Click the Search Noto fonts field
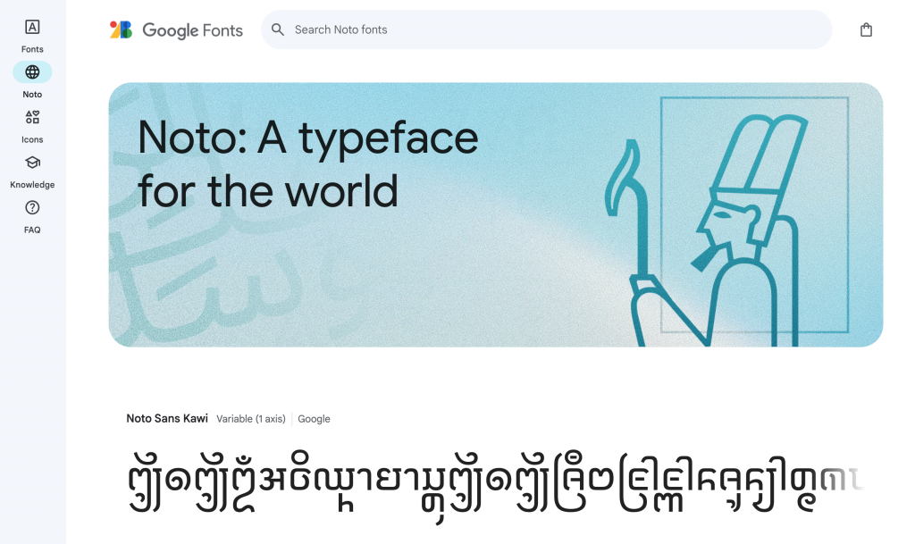 [546, 29]
